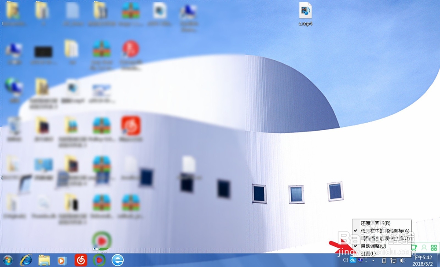
Task: Click the taskbar clock showing 下午5:42
Action: coord(422,260)
